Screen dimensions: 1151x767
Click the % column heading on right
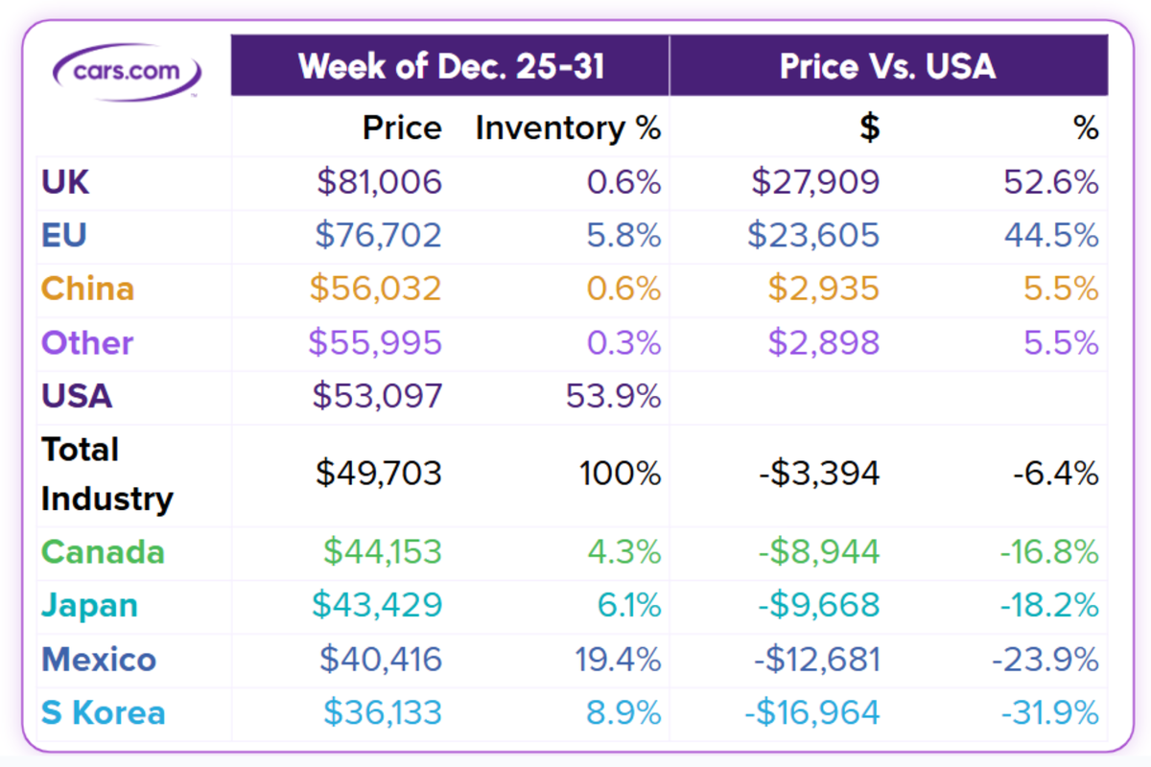click(1086, 128)
